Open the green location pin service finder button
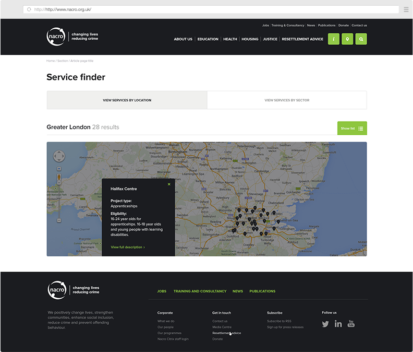This screenshot has height=352, width=413. pos(347,39)
